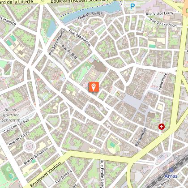Click the Quai du Rivage label
Screen dimensions: 188x188
(90, 15)
